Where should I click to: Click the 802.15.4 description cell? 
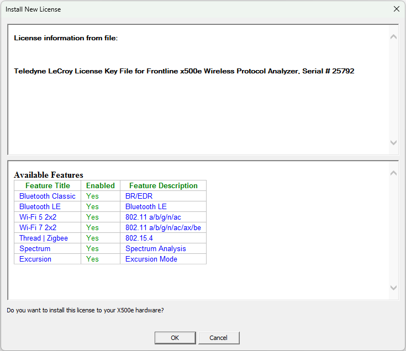tap(164, 238)
